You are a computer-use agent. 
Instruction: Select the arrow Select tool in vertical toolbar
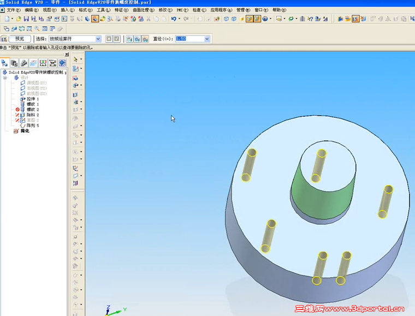75,59
